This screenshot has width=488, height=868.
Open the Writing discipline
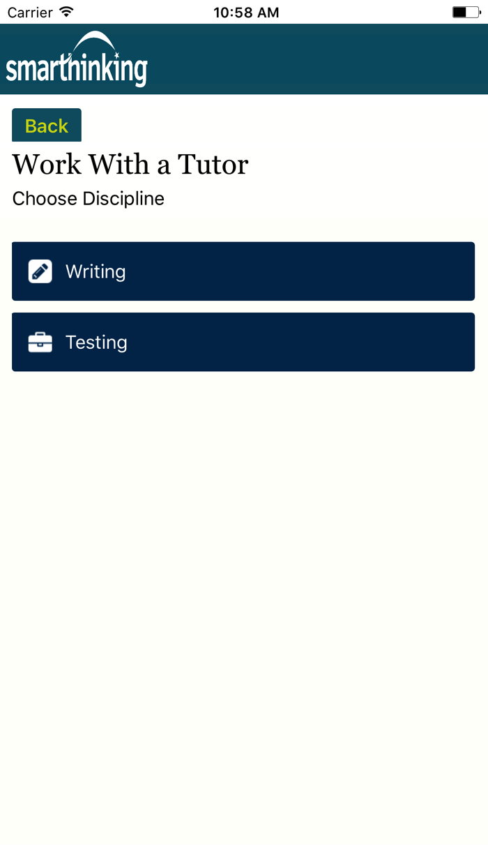click(x=243, y=271)
